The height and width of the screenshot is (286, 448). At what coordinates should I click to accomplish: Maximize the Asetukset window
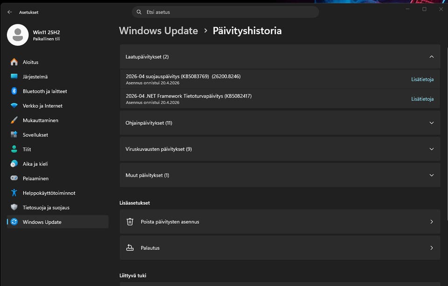pos(424,9)
